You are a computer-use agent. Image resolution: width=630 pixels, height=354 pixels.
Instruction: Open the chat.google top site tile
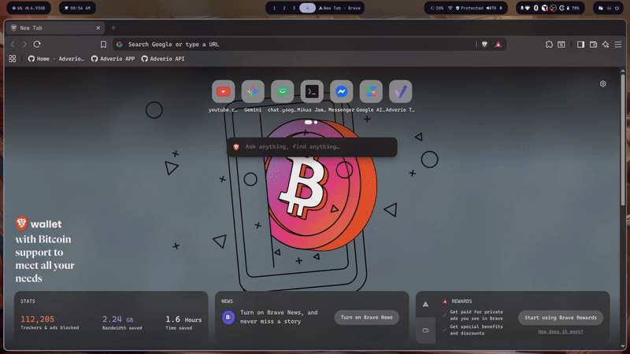point(283,92)
